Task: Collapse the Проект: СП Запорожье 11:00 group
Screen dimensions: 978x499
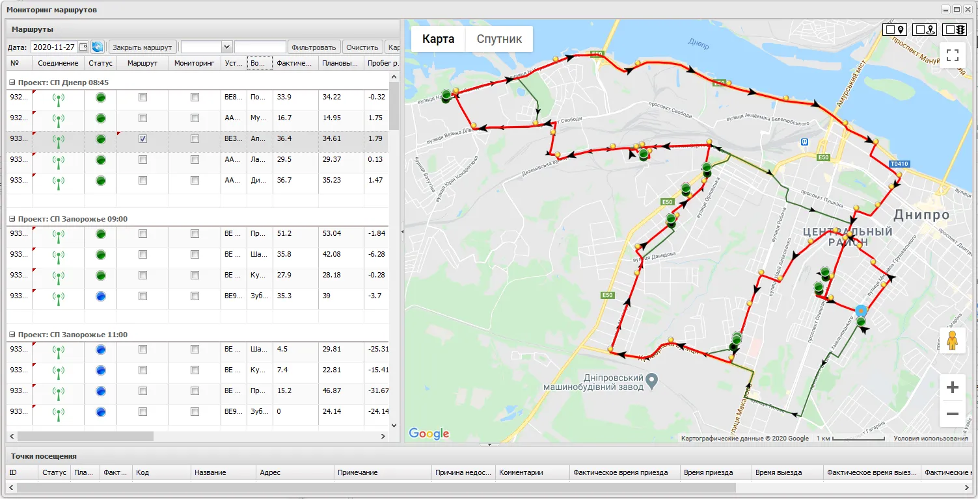Action: pos(12,335)
